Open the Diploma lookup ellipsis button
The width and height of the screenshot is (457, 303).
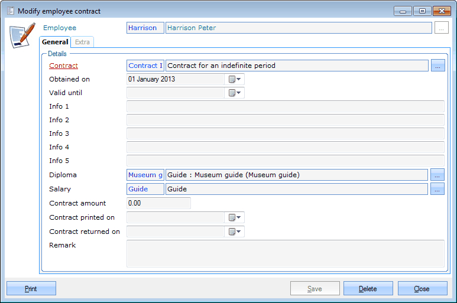click(x=437, y=175)
